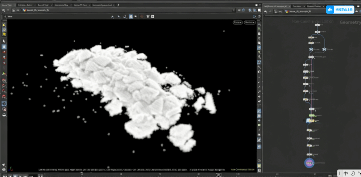The height and width of the screenshot is (177, 361).
Task: Expand the viewport path dropdown arrow
Action: (x=234, y=10)
